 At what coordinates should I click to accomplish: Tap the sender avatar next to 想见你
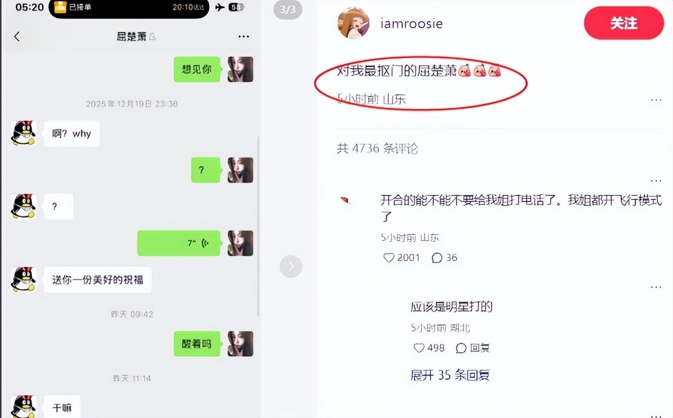click(241, 69)
